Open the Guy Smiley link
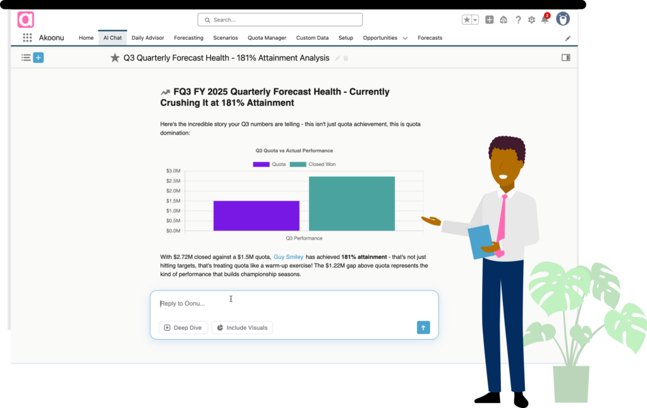Viewport: 647px width, 408px height. point(288,257)
